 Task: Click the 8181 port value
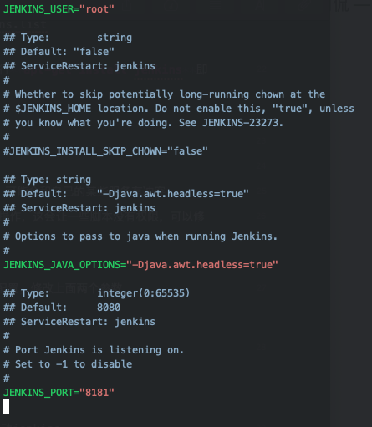[x=97, y=393]
